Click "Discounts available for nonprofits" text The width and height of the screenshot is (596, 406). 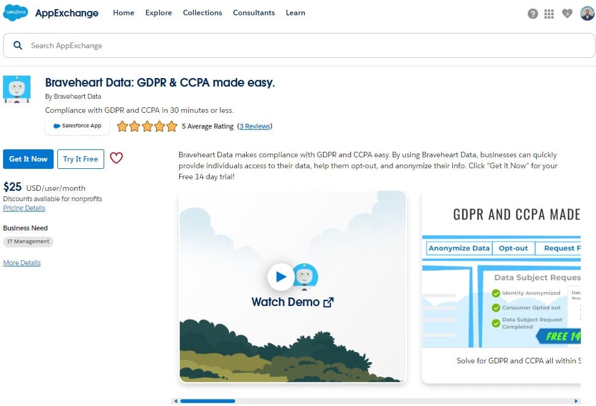point(52,199)
